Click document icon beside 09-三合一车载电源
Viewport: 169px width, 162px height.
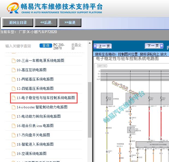14,60
